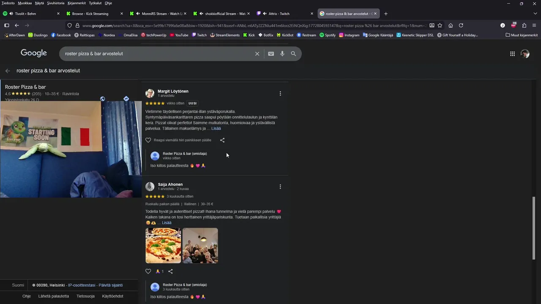Bookmark this page with the star icon

tap(440, 25)
